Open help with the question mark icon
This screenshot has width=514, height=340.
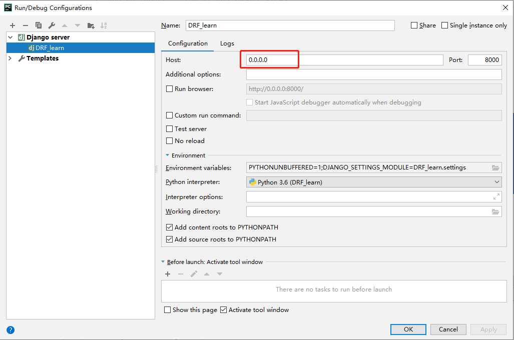coord(11,330)
